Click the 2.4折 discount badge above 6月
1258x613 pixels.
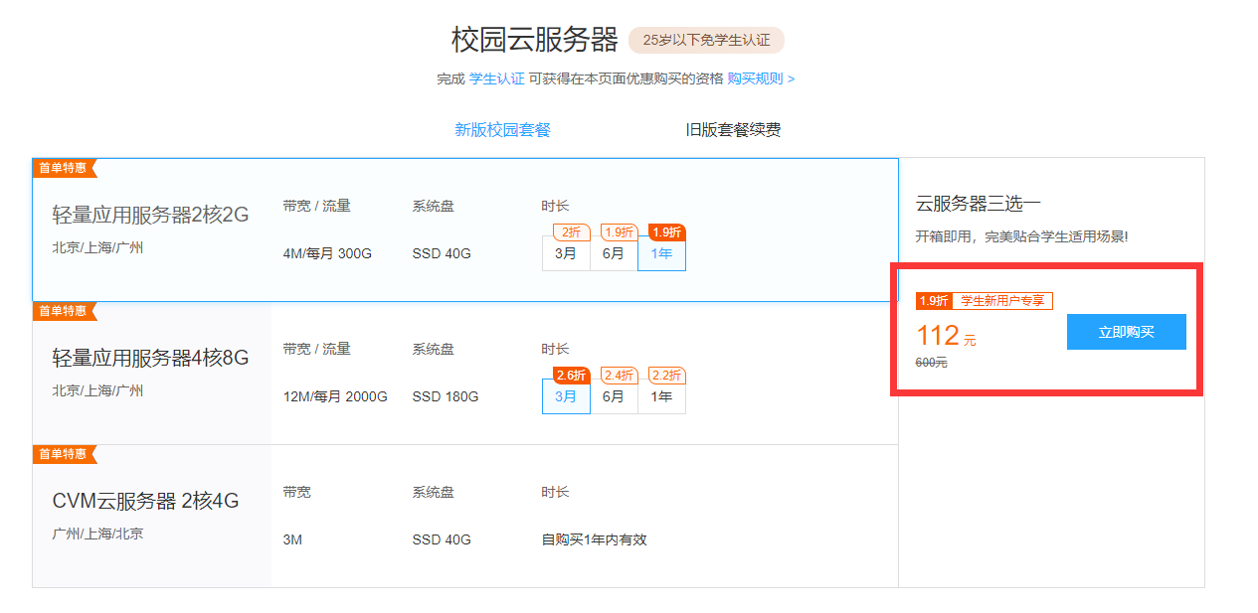[x=620, y=376]
